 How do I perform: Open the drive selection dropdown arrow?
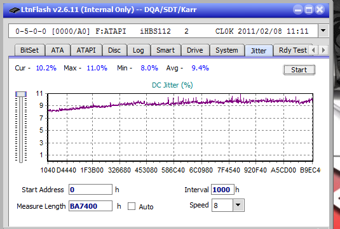pos(323,30)
